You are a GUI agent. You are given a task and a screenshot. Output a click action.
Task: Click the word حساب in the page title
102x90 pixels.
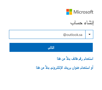pyautogui.click(x=77, y=23)
